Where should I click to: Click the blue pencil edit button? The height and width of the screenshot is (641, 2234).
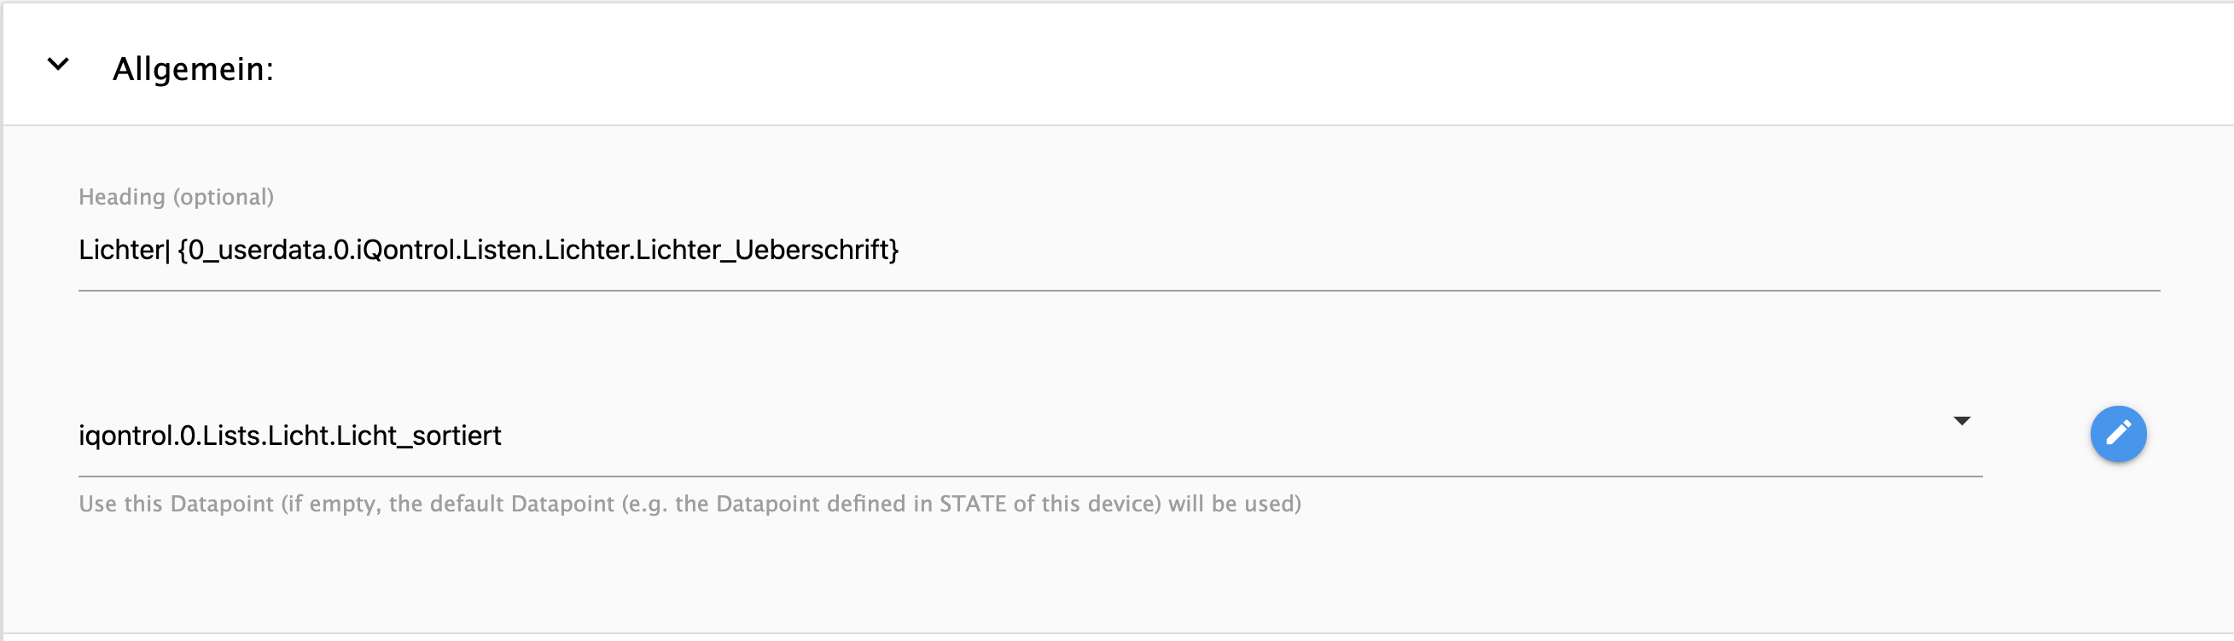[2118, 433]
